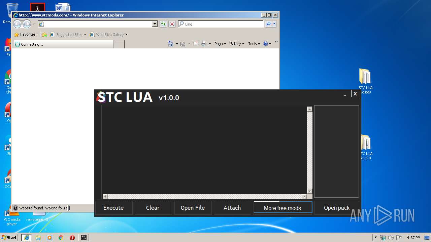Click the IE Refresh button
Viewport: 431px width, 242px height.
[x=163, y=24]
